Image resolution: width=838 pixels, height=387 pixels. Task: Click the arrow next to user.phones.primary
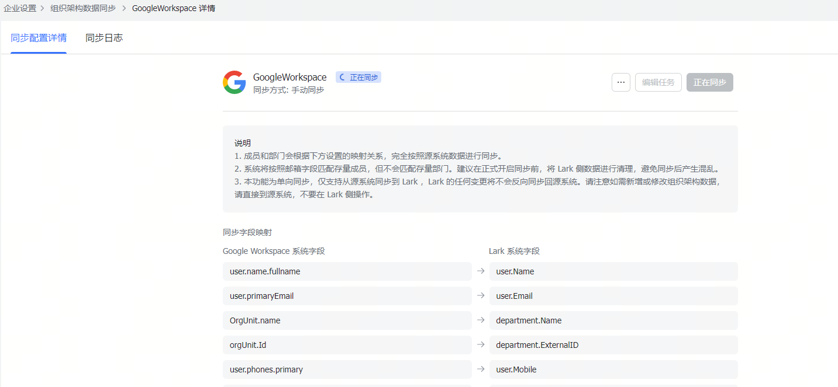coord(481,369)
